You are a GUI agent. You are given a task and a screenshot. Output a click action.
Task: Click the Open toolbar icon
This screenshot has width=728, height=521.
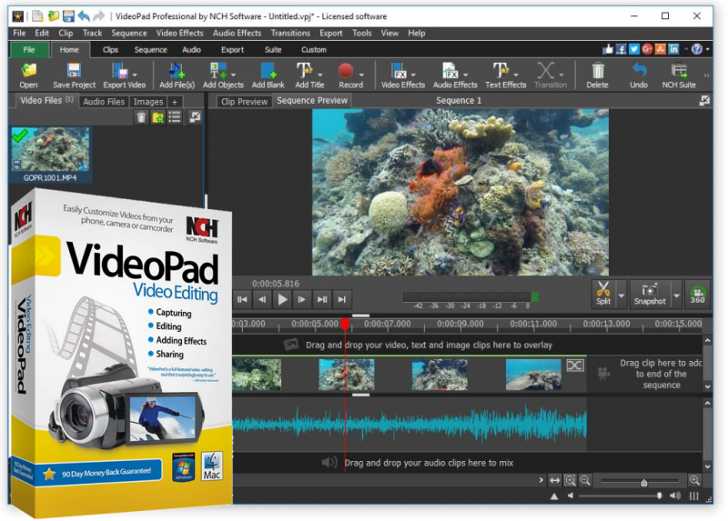(x=28, y=75)
